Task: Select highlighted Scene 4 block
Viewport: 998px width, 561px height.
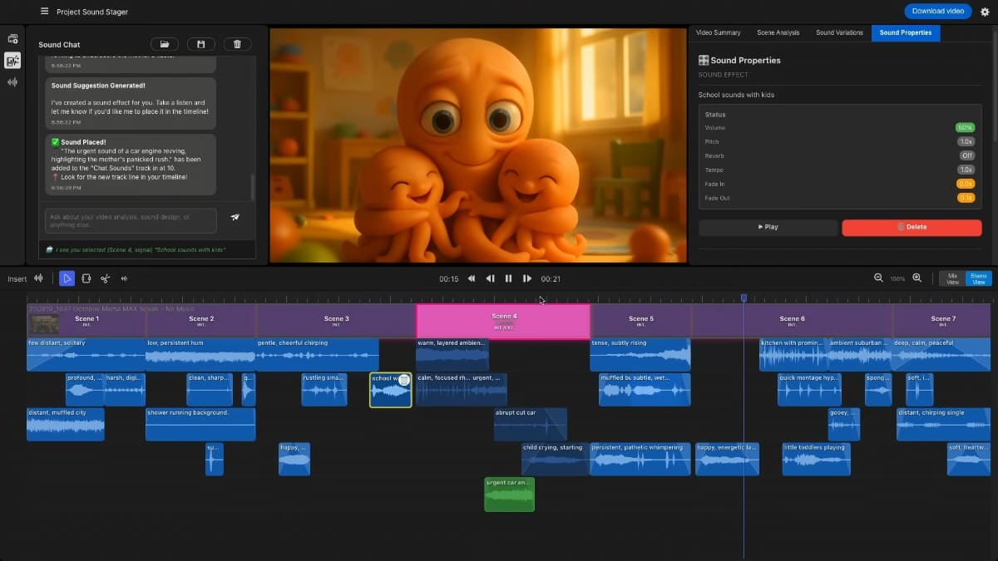Action: [503, 321]
